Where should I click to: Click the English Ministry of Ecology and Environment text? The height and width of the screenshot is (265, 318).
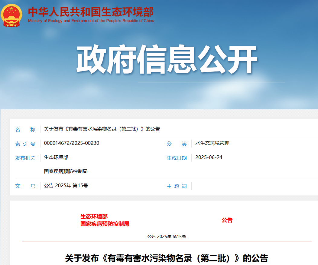[91, 21]
